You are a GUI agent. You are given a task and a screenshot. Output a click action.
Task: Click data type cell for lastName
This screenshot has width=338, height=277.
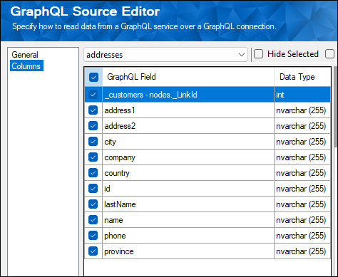(302, 204)
